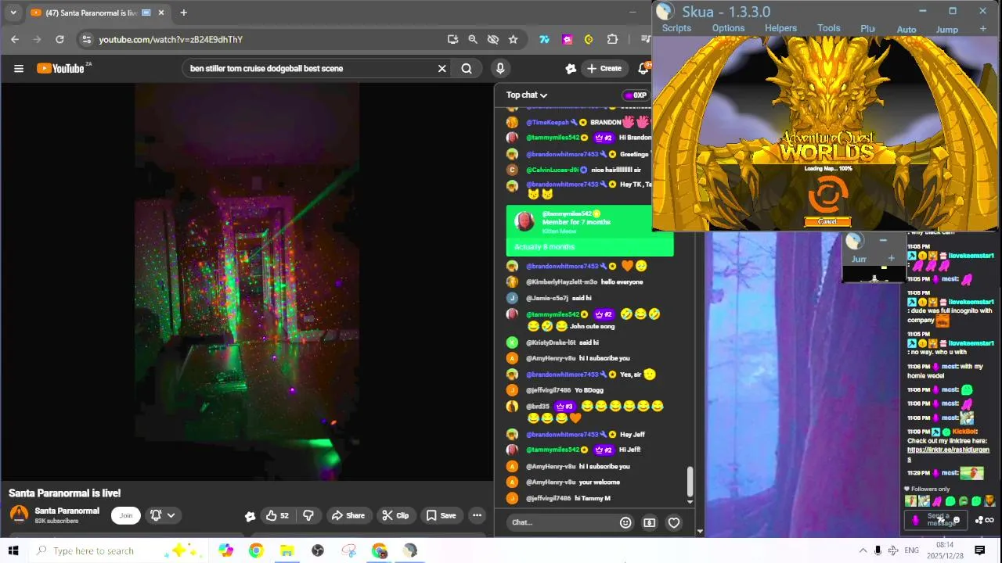Open Copilot icon on taskbar
Image resolution: width=1002 pixels, height=563 pixels.
coord(226,550)
